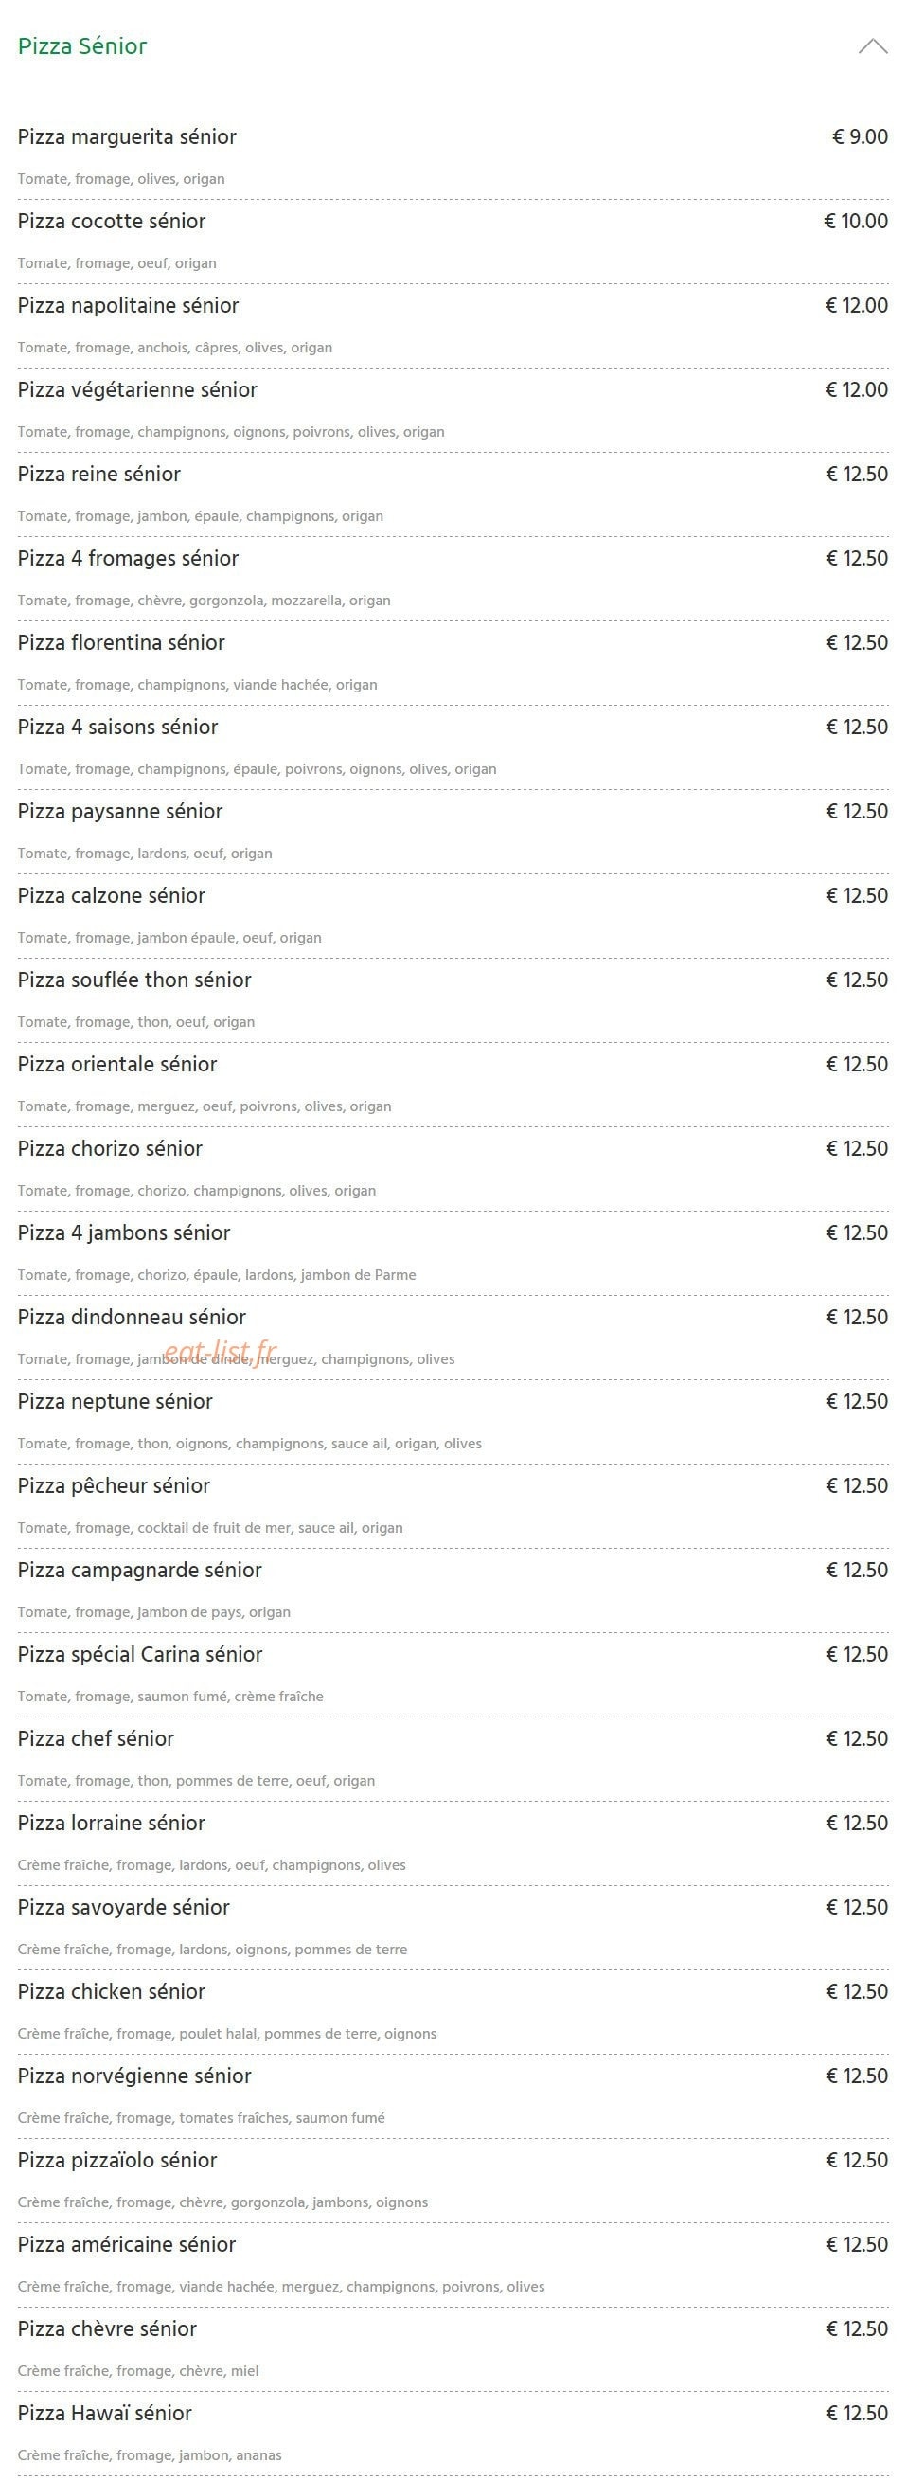
Task: Collapse the Pizza Sénior section chevron
Action: tap(872, 46)
